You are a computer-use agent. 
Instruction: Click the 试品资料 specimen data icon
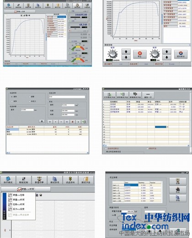click(70, 180)
